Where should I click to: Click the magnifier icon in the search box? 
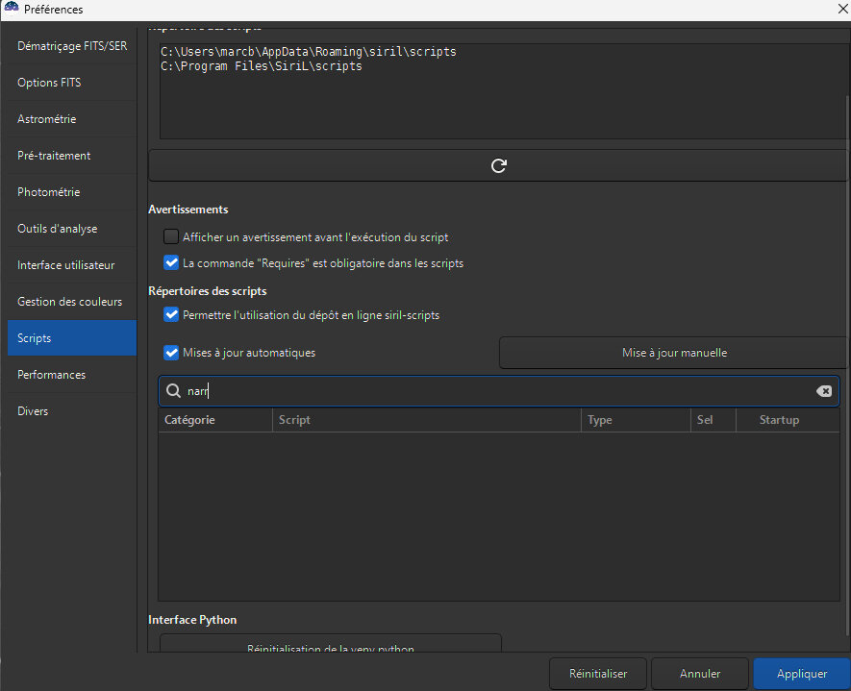173,391
